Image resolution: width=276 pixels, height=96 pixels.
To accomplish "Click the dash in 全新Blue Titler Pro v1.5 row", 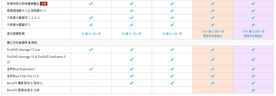I will 91,76.
